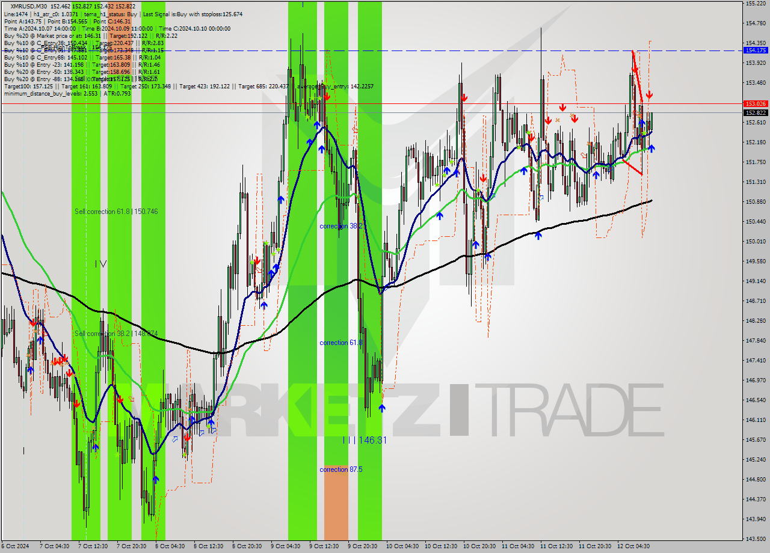Screen dimensions: 770x553
Task: Click the '9 Oct 04:30' time axis label
Action: pyautogui.click(x=285, y=546)
